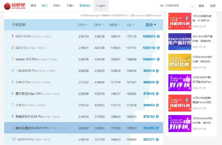This screenshot has width=222, height=145.
Task: Click total score 852371 分
Action: tap(151, 139)
